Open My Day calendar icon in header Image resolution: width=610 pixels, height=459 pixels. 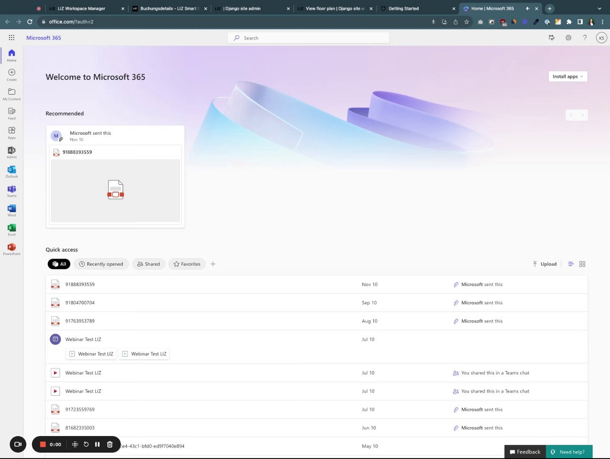point(552,38)
